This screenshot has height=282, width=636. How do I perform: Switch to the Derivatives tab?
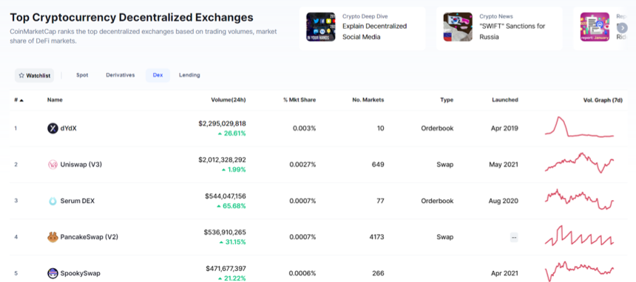(121, 75)
